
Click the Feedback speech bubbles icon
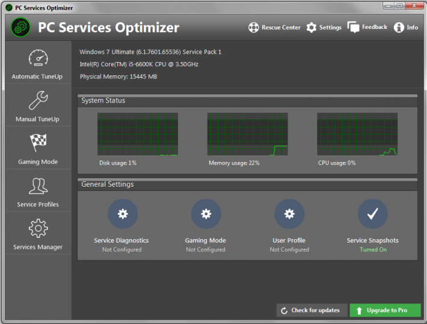coord(353,27)
